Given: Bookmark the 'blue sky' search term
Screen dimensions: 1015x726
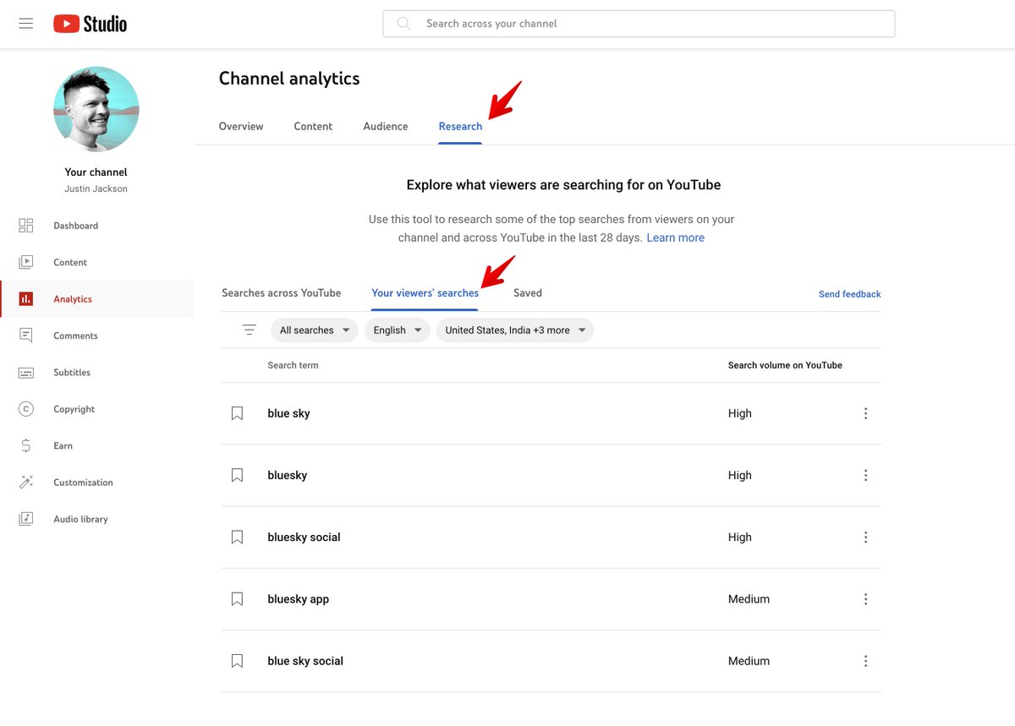Looking at the screenshot, I should coord(238,413).
